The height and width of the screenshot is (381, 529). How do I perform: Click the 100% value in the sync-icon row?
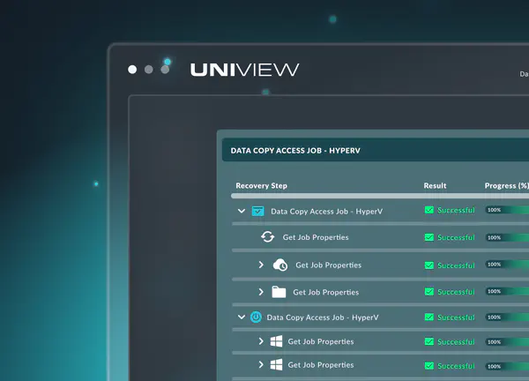[494, 237]
